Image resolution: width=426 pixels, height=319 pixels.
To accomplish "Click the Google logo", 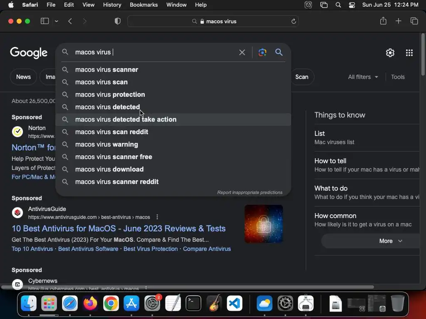I will [29, 53].
